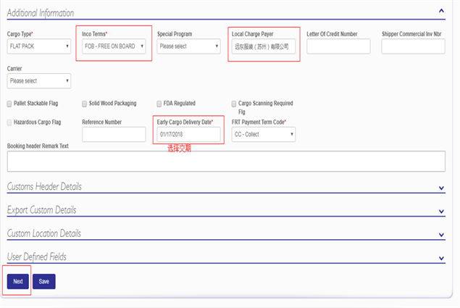Collapse the Additional Information section chevron
460x308 pixels.
pyautogui.click(x=441, y=11)
